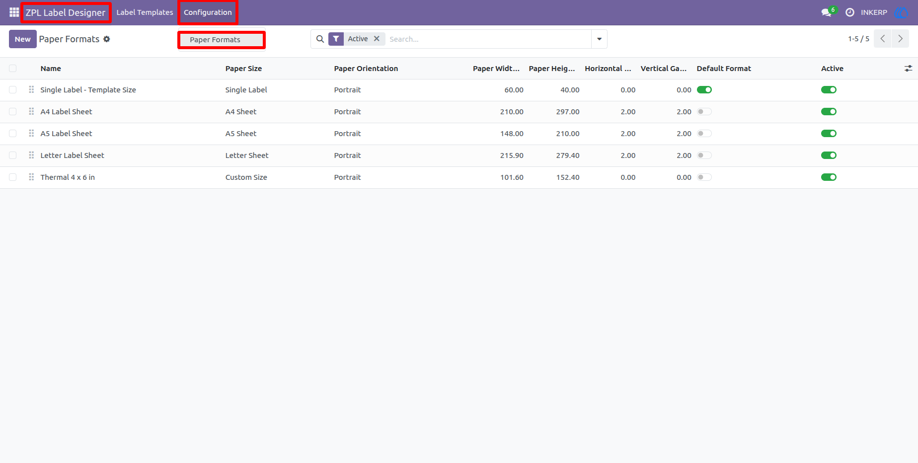
Task: Click ZPL Label Designer app title
Action: point(66,12)
